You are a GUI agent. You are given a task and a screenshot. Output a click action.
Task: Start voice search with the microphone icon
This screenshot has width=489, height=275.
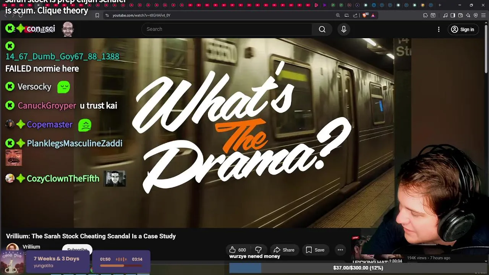coord(344,29)
